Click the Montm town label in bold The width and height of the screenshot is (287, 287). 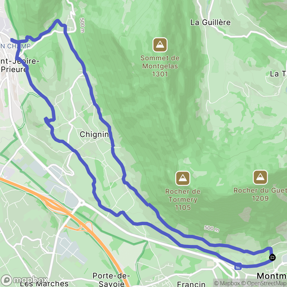272,276
